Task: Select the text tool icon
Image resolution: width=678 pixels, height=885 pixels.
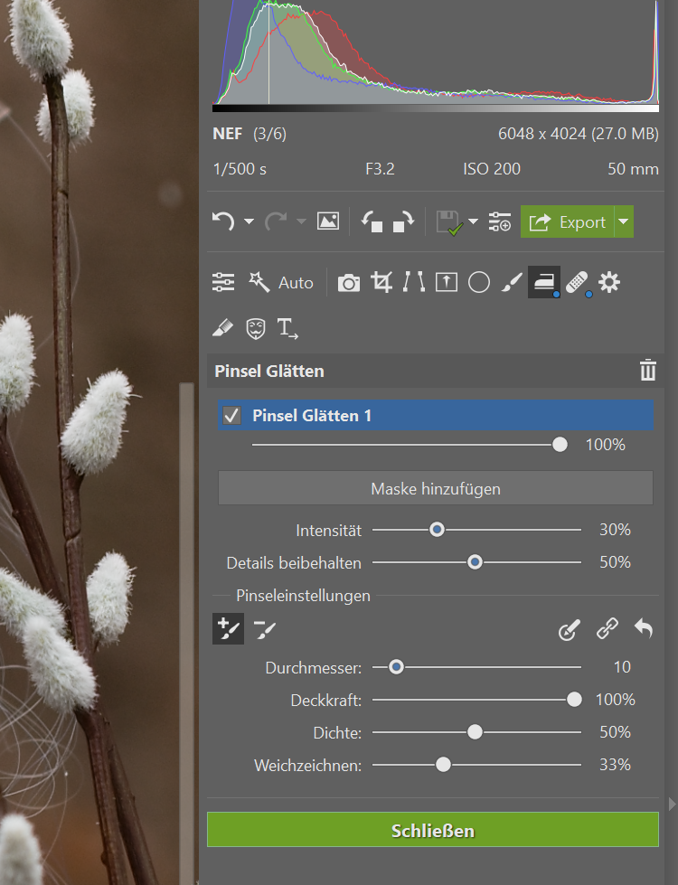Action: 287,328
